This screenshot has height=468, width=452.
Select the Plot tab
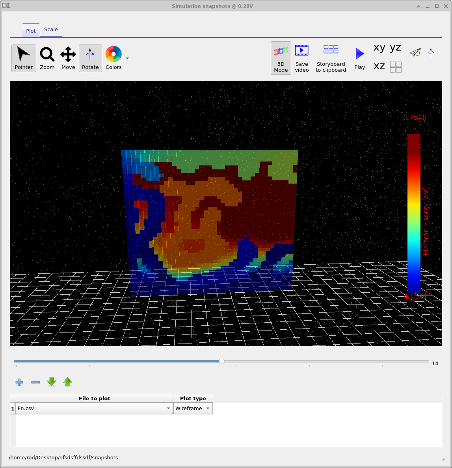click(x=30, y=30)
